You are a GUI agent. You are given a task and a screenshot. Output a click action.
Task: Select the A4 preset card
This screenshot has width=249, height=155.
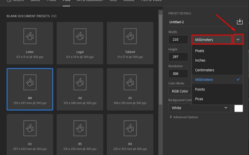30,89
